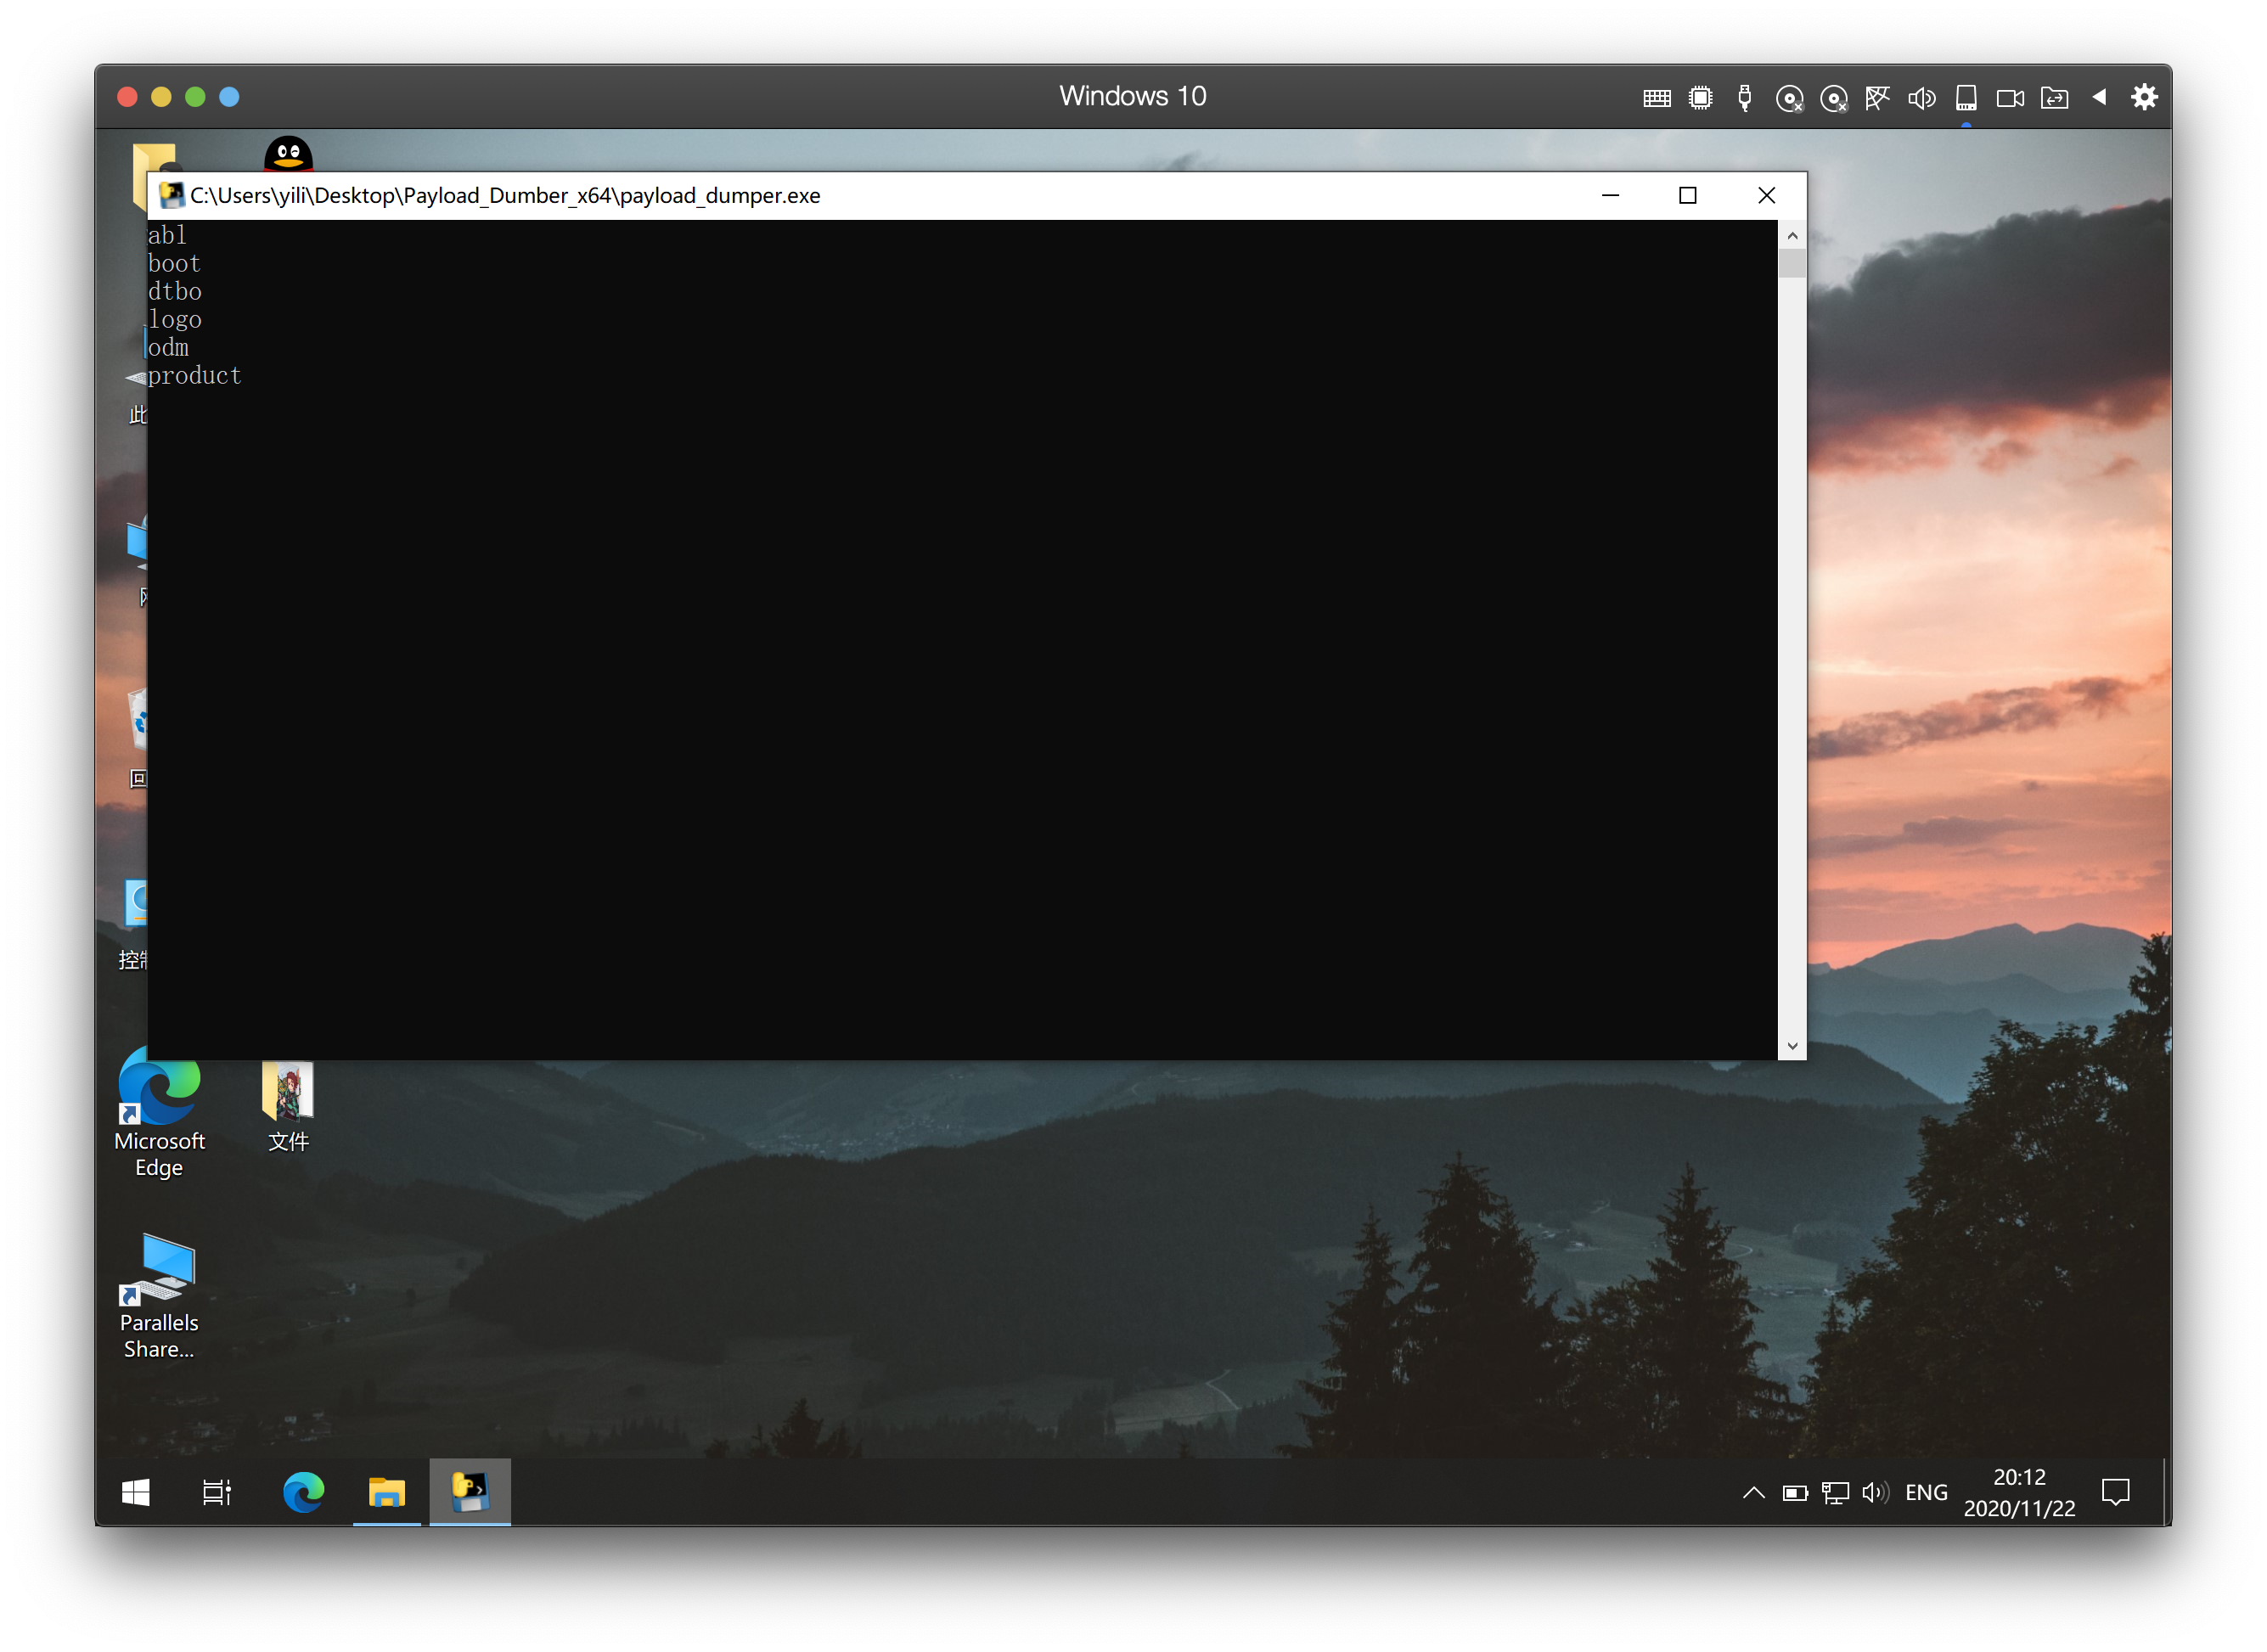Click the CPU chip icon in Parallels toolbar
This screenshot has height=1652, width=2267.
(x=1700, y=98)
